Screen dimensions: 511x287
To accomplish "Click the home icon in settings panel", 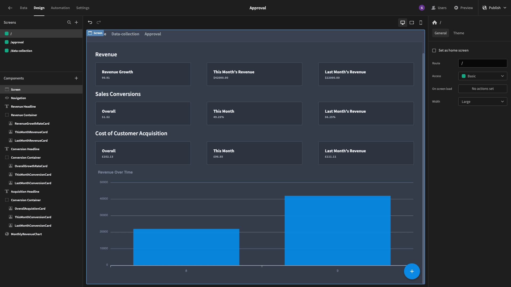I will [x=435, y=23].
